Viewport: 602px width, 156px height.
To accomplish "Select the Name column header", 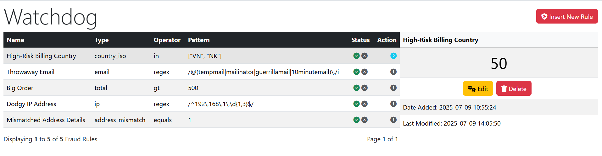I will (15, 40).
